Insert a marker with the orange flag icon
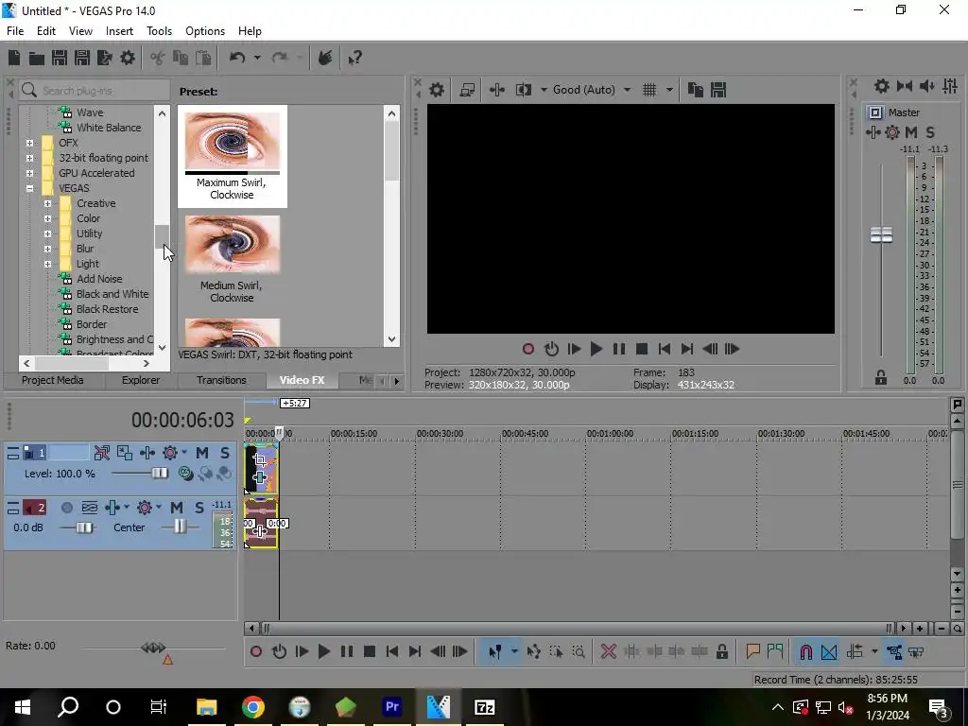 pos(752,651)
